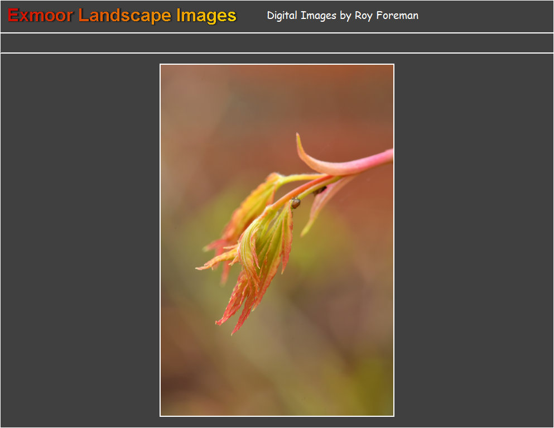554x428 pixels.
Task: Click the dark insect under the right stem
Action: tap(319, 191)
